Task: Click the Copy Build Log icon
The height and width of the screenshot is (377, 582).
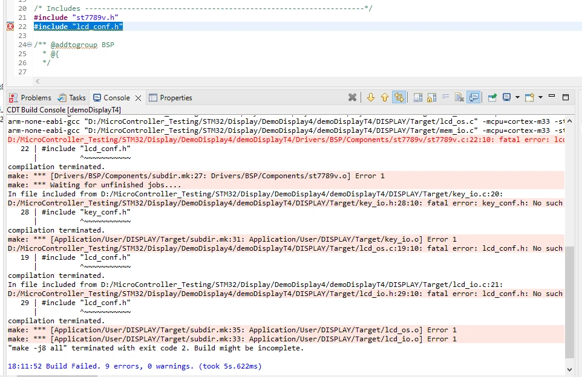Action: click(x=417, y=97)
